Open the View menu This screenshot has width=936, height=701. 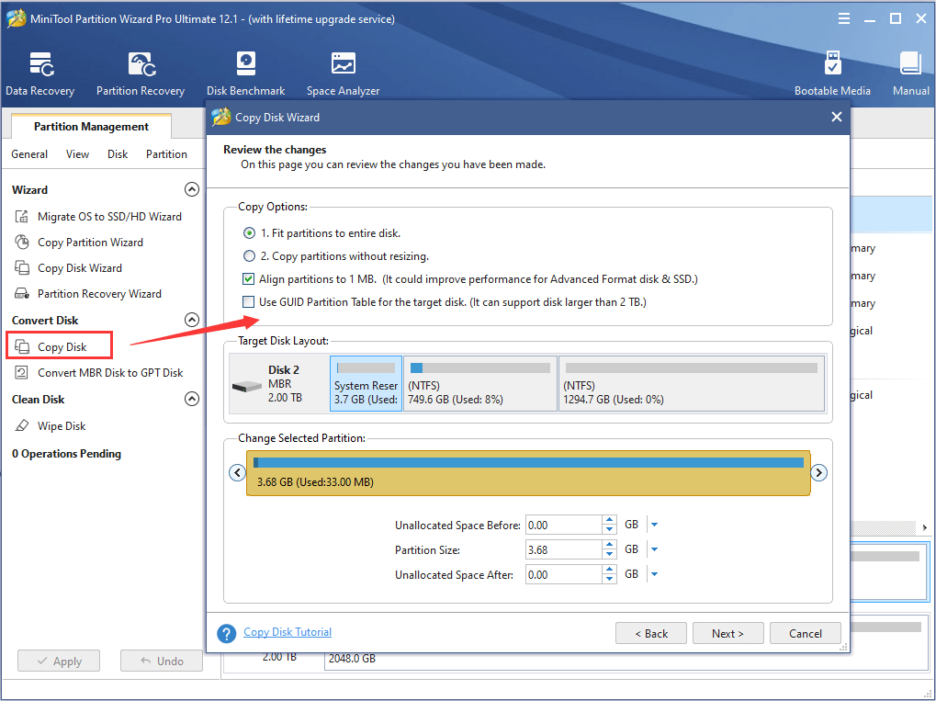(x=77, y=154)
